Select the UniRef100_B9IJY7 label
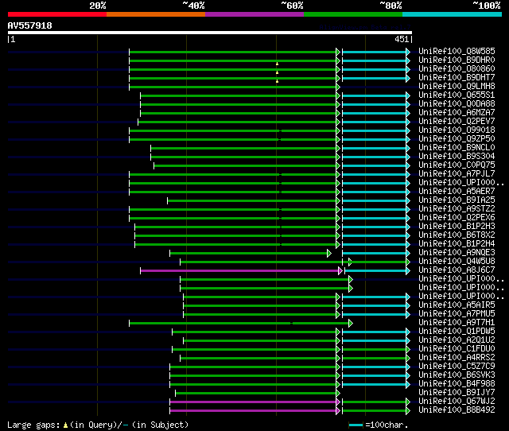This screenshot has width=509, height=431. pos(457,393)
